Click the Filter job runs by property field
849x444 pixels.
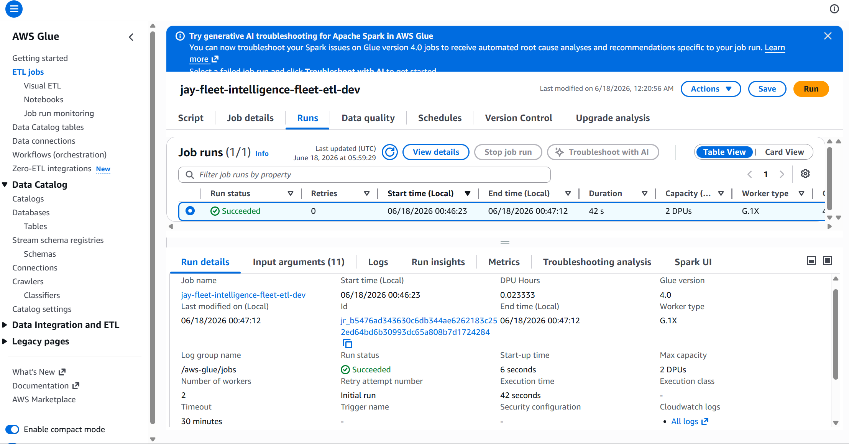(x=364, y=175)
